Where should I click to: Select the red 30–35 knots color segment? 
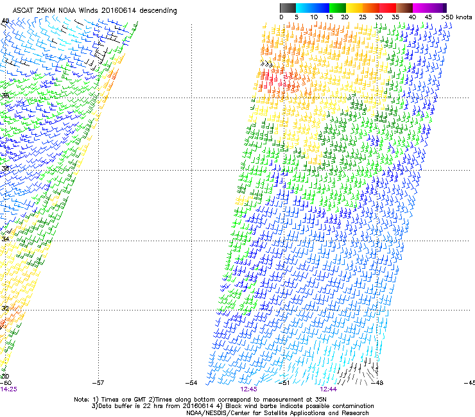388,8
